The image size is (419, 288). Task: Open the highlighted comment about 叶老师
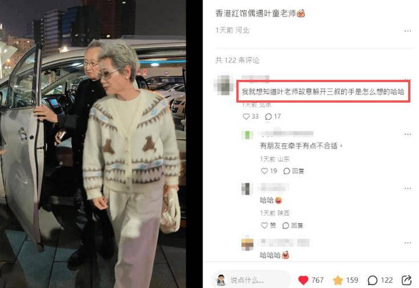323,92
